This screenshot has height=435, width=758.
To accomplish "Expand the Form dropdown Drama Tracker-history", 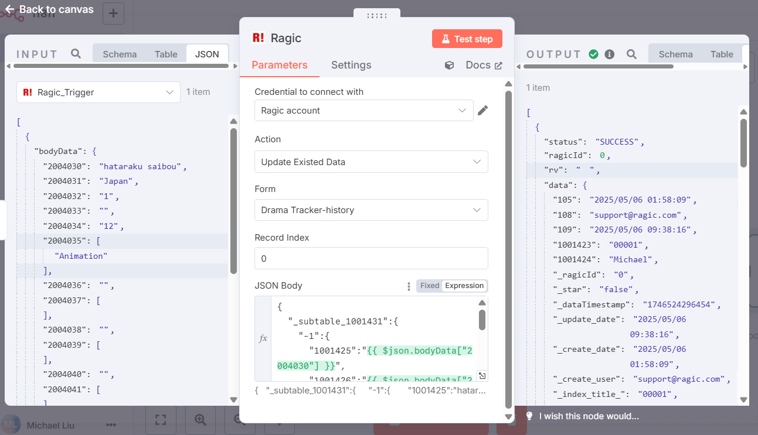I will 371,210.
